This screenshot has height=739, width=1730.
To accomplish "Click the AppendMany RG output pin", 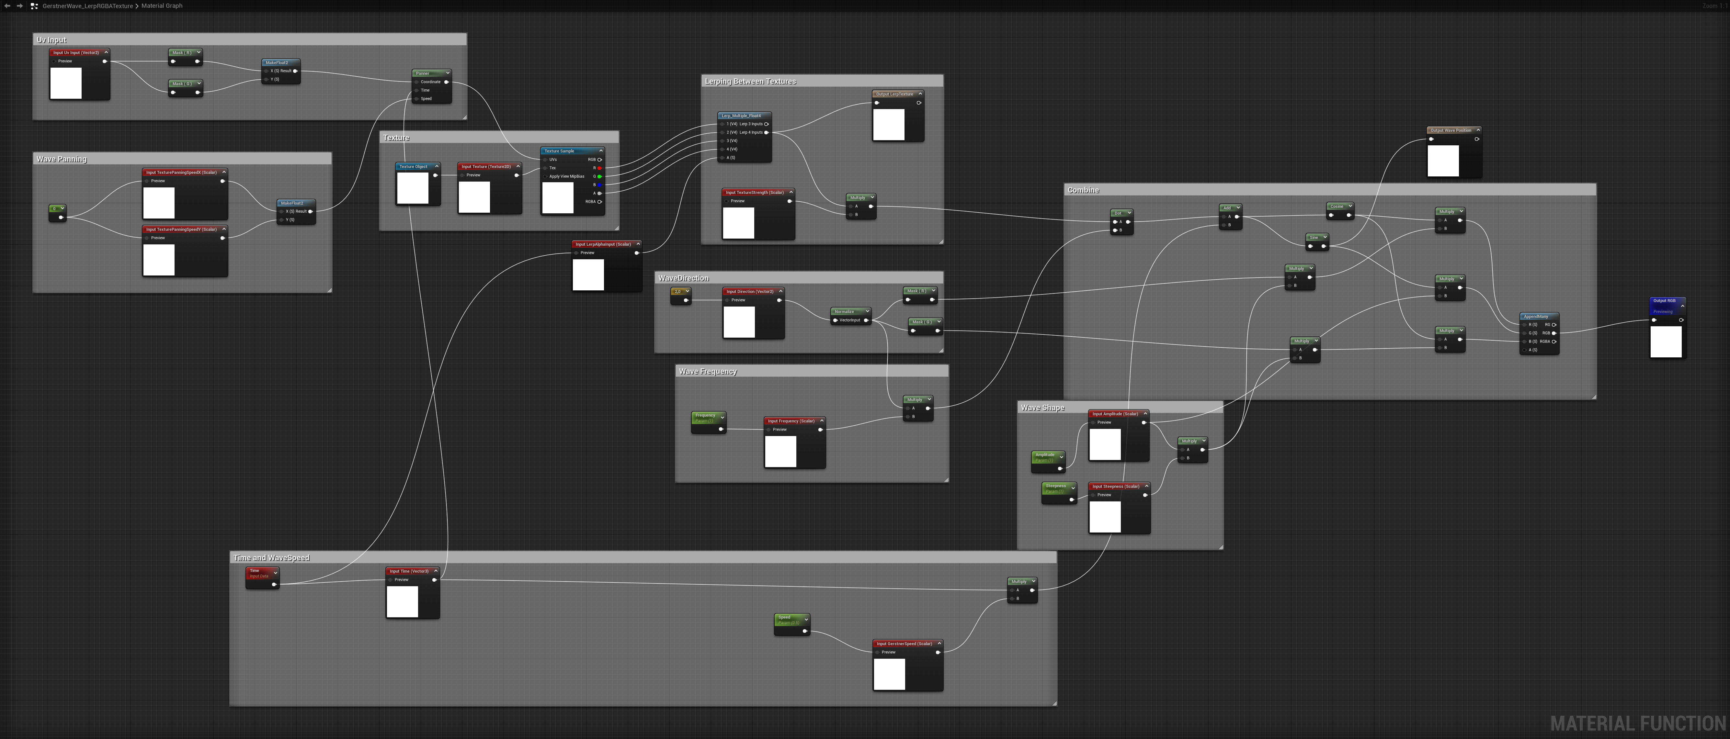I will click(1554, 325).
